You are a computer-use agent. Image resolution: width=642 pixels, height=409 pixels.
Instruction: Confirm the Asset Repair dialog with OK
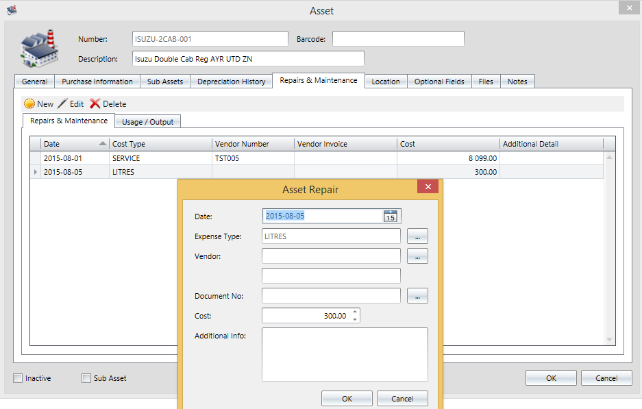point(347,399)
